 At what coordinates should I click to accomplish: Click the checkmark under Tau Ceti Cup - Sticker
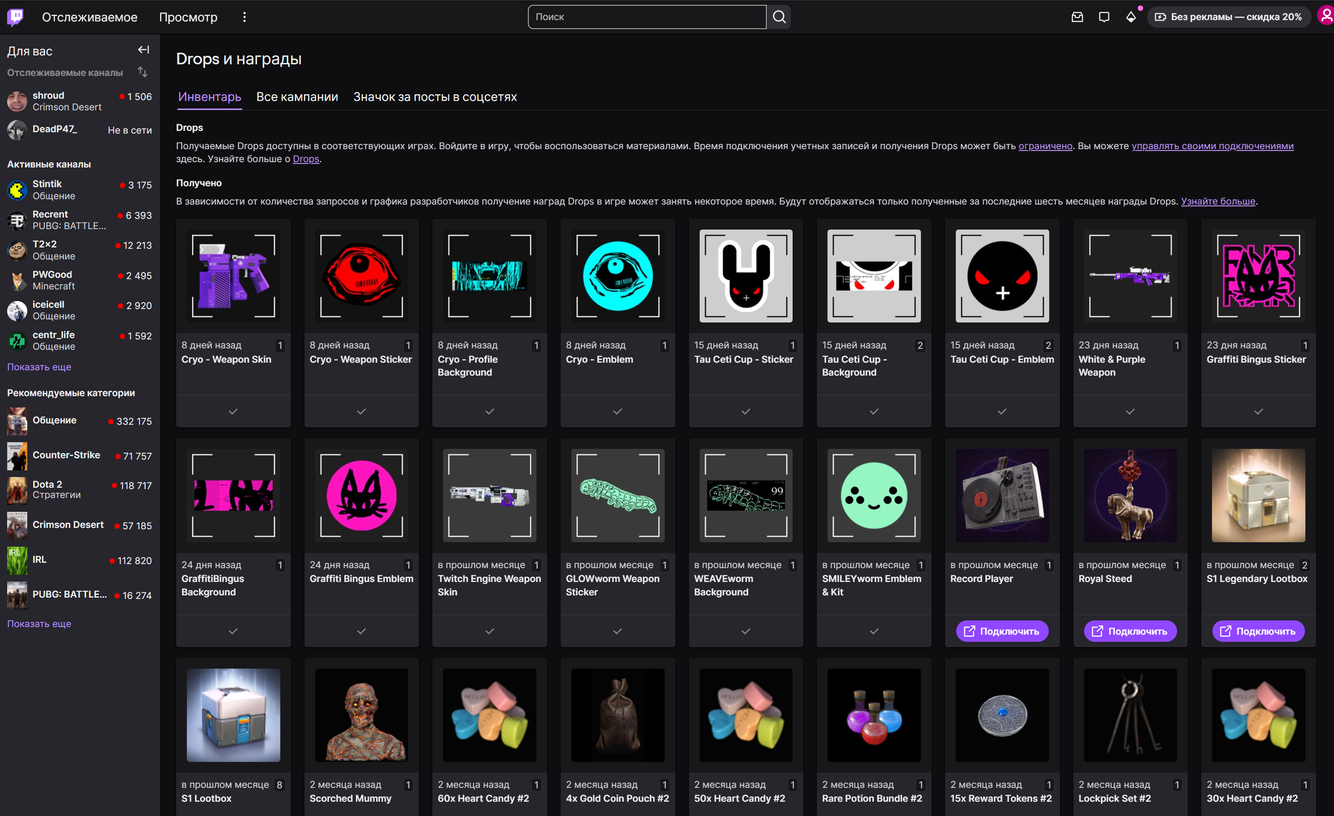[x=746, y=411]
